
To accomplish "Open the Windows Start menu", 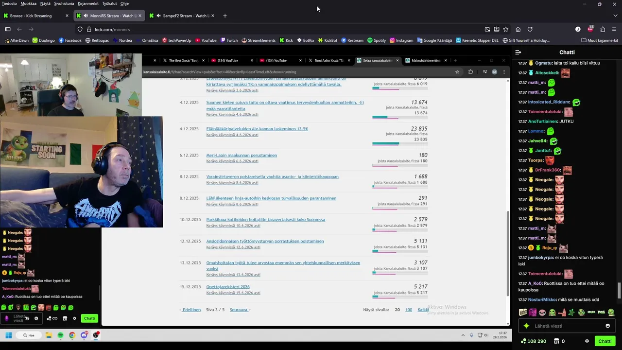I will pyautogui.click(x=8, y=335).
